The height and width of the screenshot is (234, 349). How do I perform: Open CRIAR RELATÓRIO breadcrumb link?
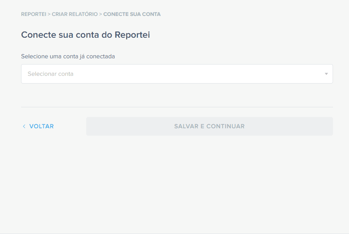point(75,14)
